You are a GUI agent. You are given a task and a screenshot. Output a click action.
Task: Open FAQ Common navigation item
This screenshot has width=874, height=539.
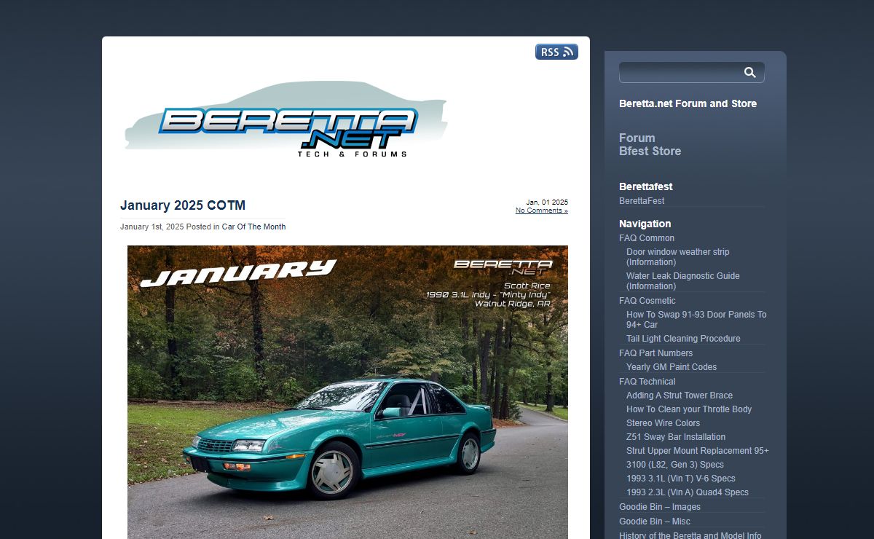647,238
